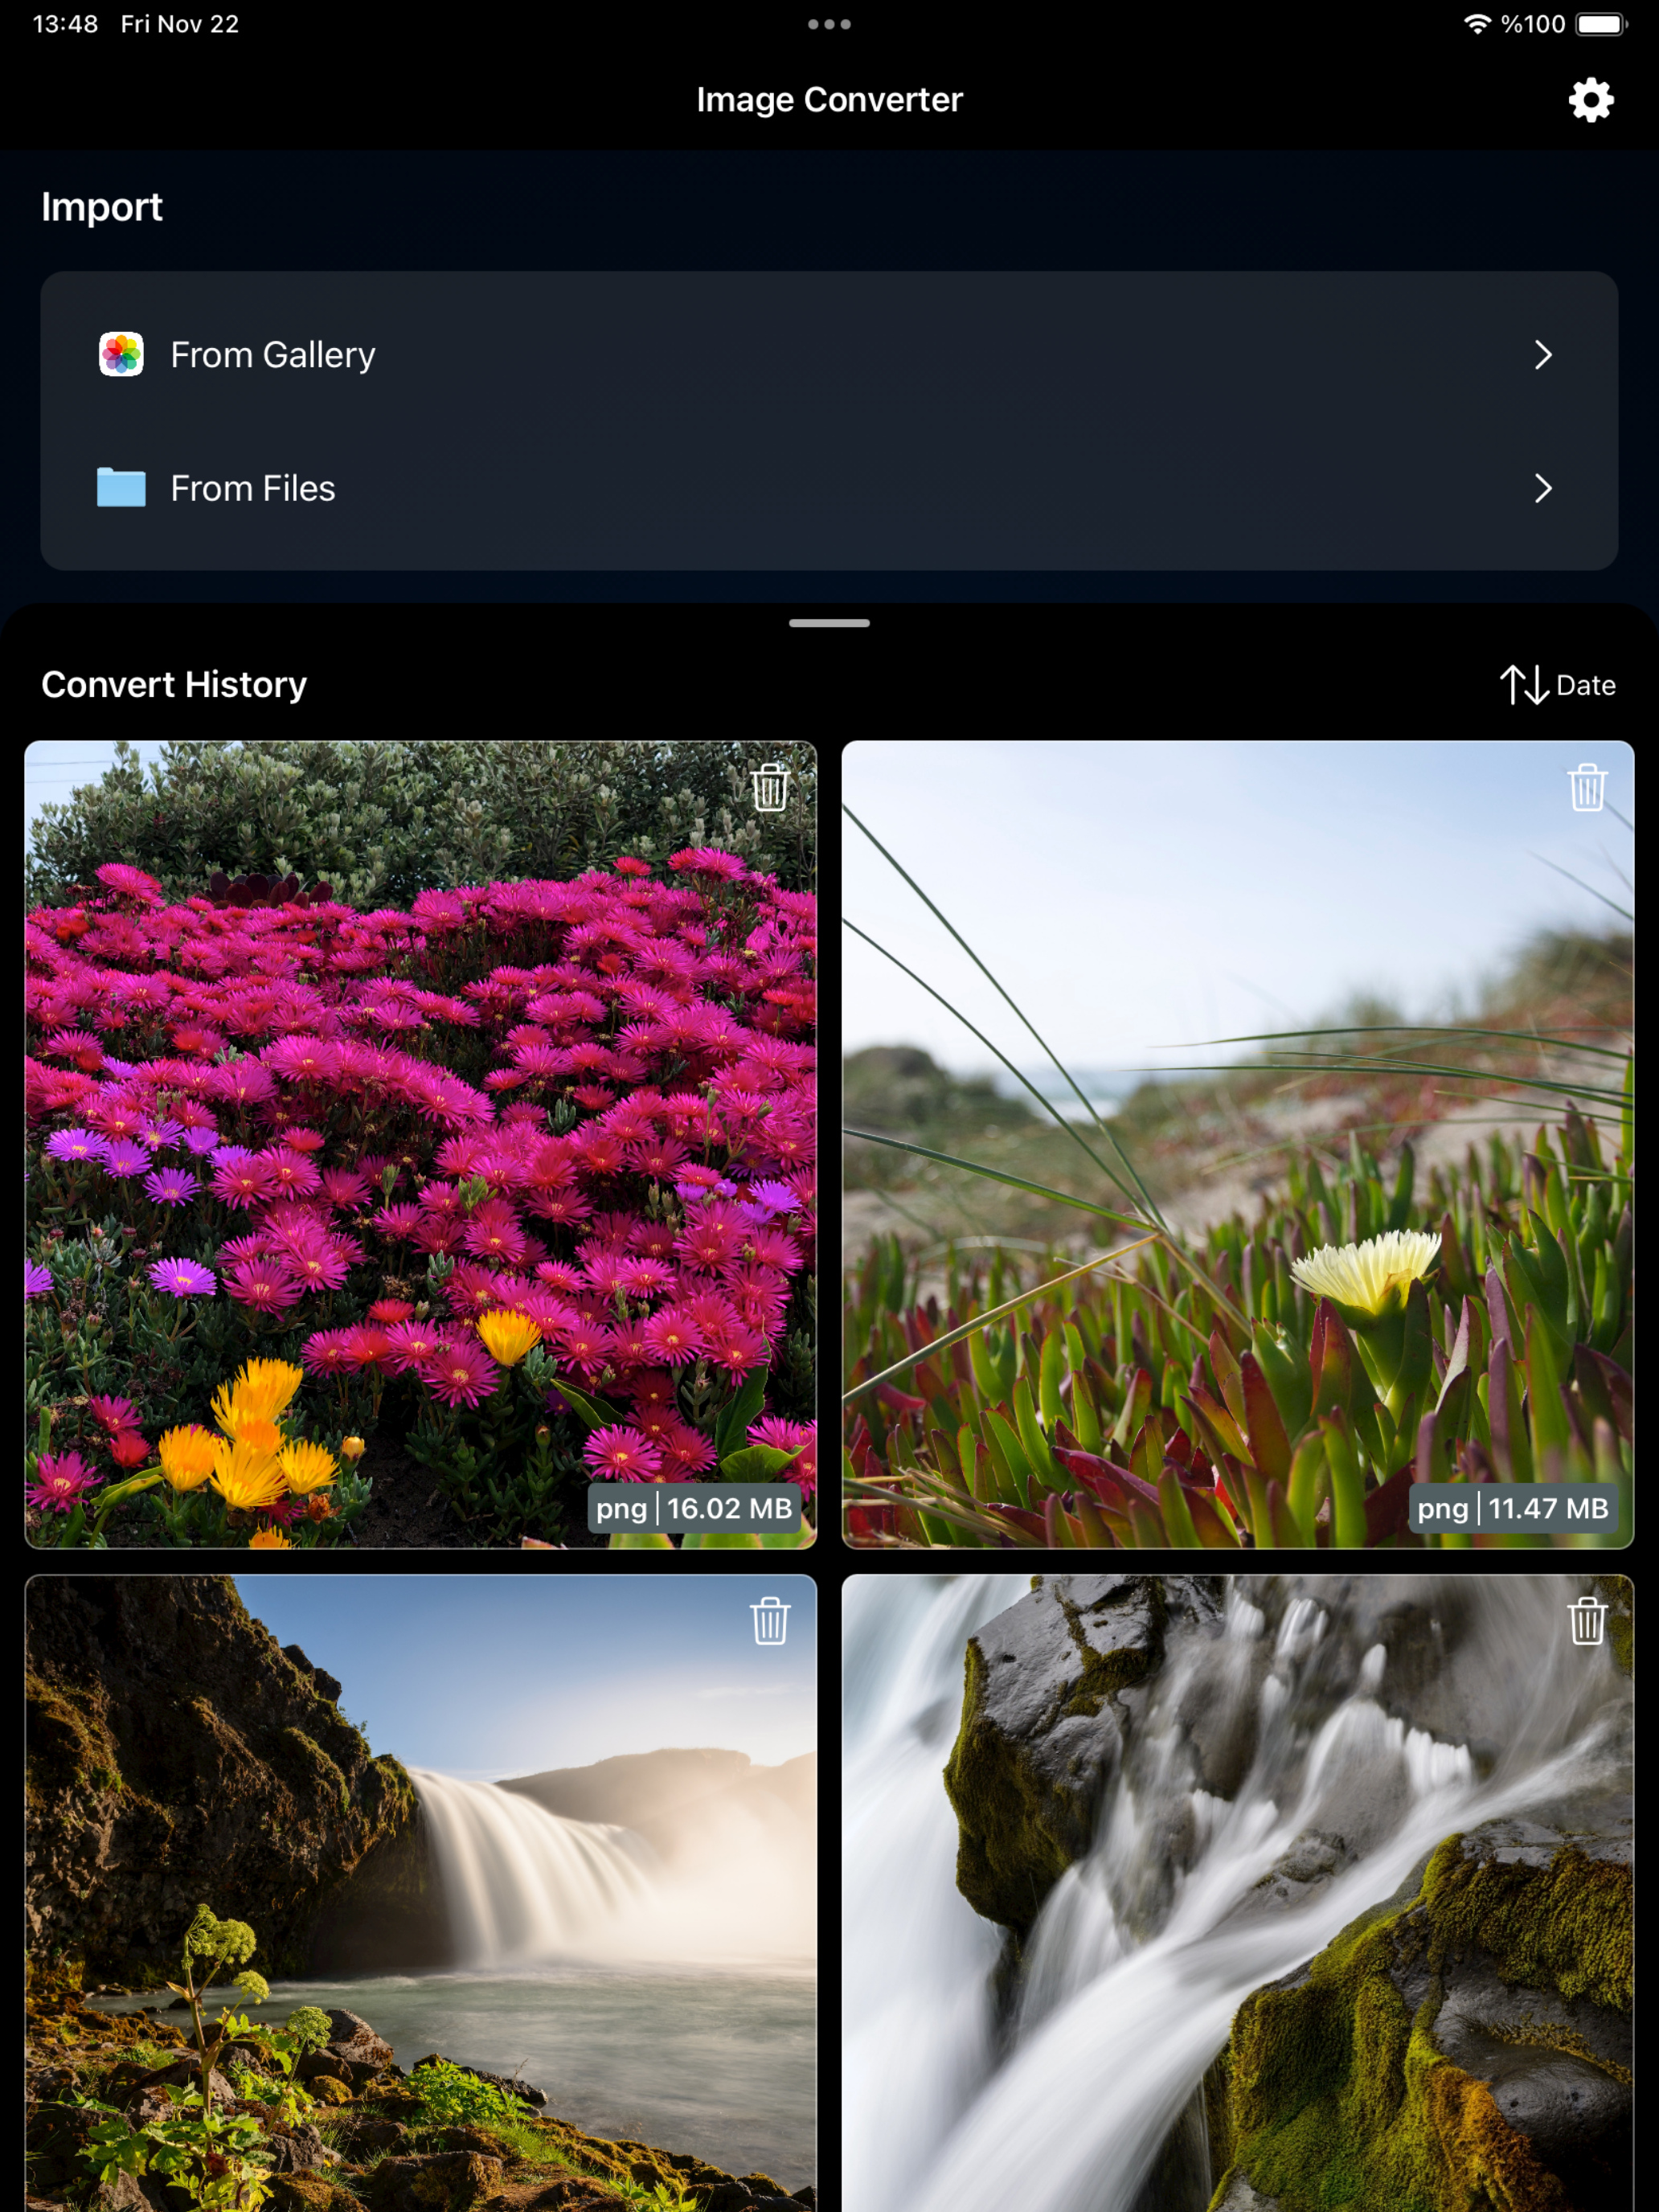This screenshot has width=1659, height=2212.
Task: Expand the From Files chevron
Action: click(x=1543, y=488)
